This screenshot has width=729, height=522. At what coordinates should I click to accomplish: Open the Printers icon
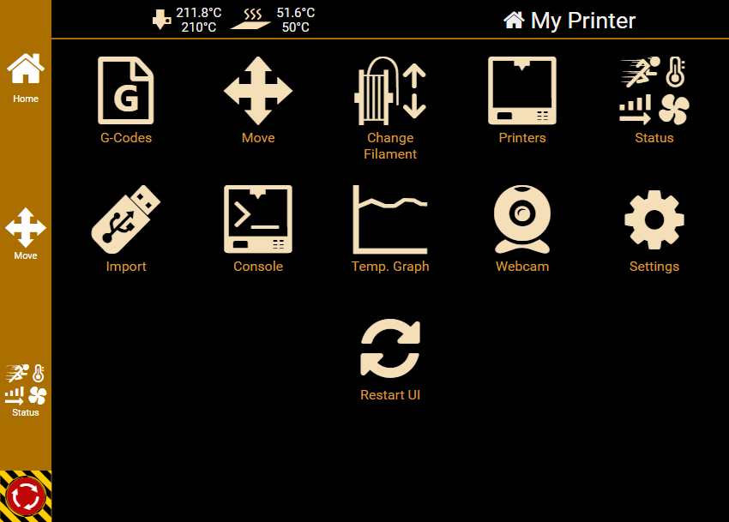(x=522, y=91)
